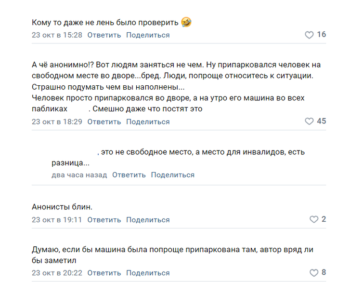Open timestamp '23 окт в 18:29'
337x282 pixels.
pos(57,122)
